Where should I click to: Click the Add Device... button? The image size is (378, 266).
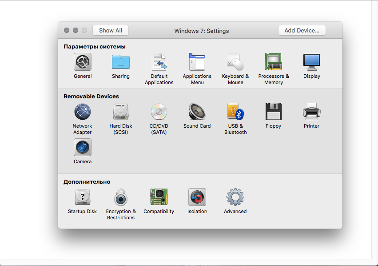click(302, 30)
